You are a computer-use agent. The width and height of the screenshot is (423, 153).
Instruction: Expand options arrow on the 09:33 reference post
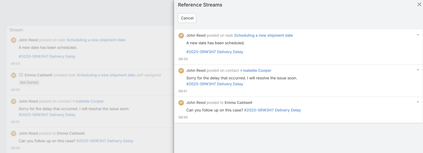pyautogui.click(x=418, y=35)
